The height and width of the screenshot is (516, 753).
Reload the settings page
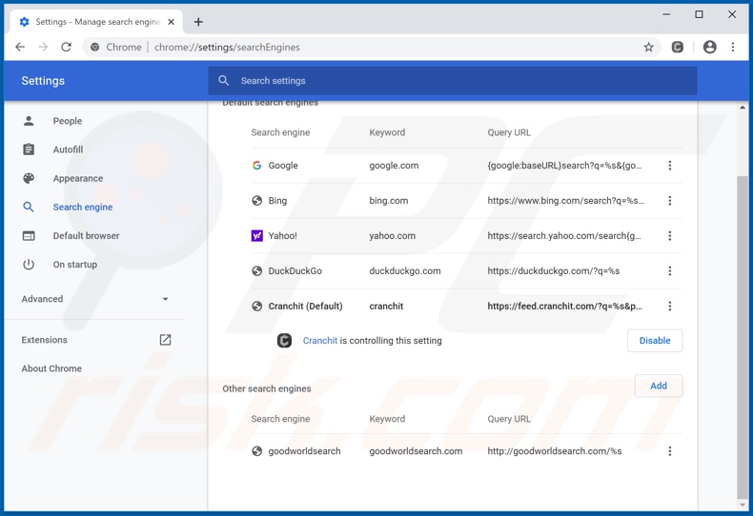coord(67,47)
